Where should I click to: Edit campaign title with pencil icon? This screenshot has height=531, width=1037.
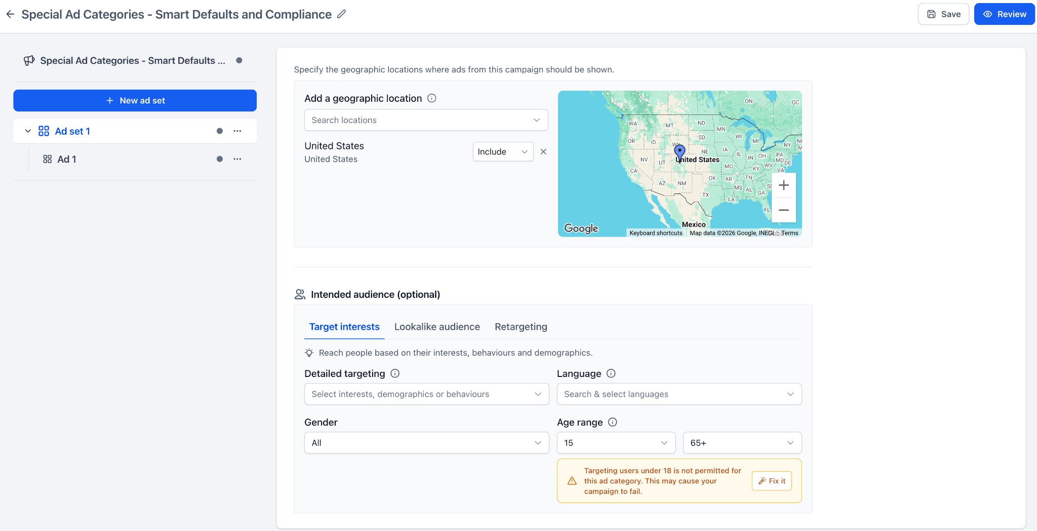(342, 14)
